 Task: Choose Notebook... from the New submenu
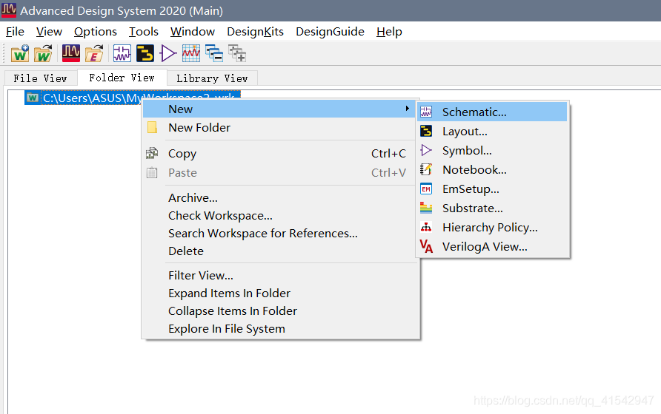[x=492, y=169]
